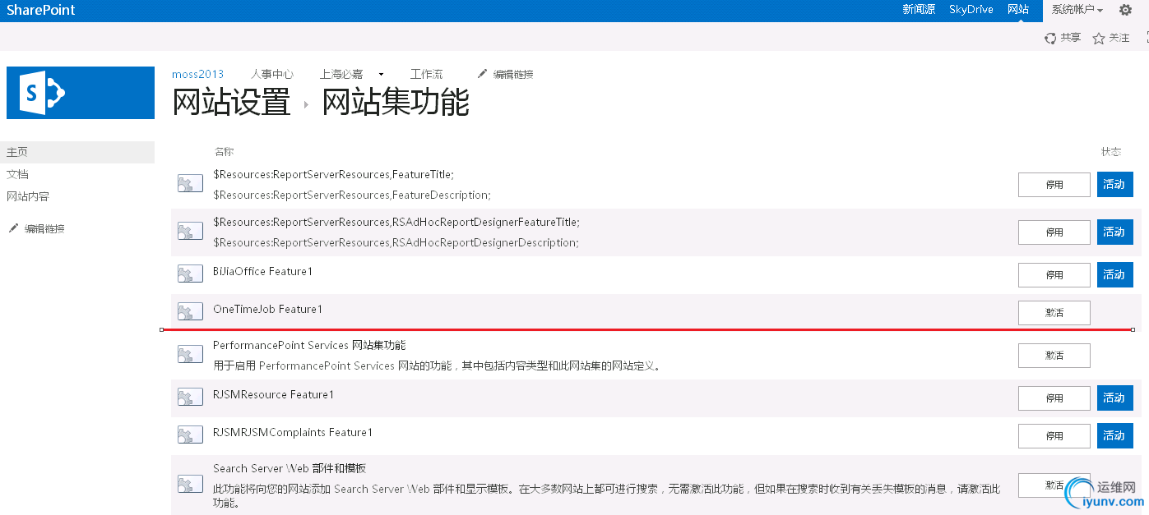
Task: Click 活动 status badge for RJSMRJSMComplaints Feature1
Action: coord(1115,436)
